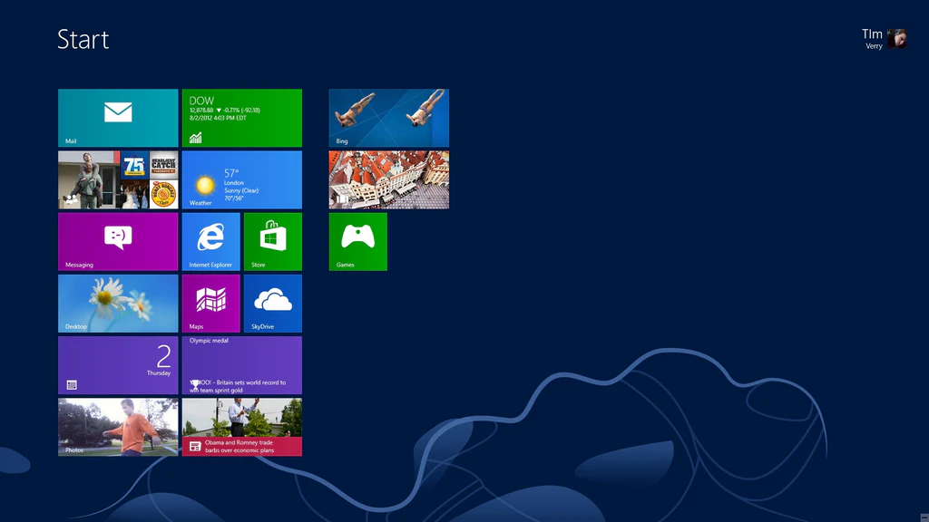This screenshot has height=522, width=929.
Task: Open the DOW finance tile
Action: pyautogui.click(x=241, y=118)
